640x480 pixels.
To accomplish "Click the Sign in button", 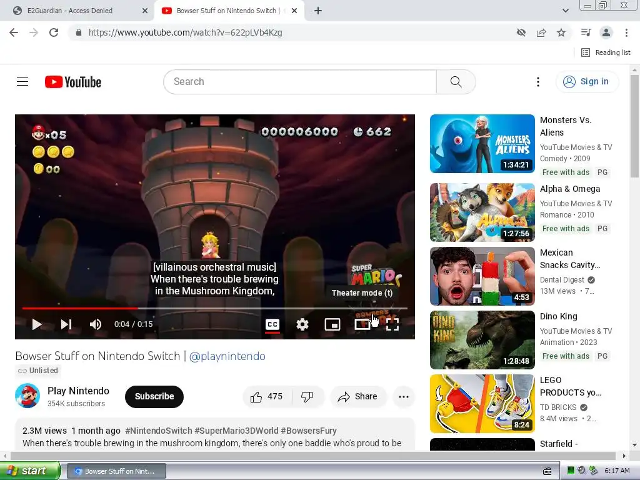I will click(x=587, y=82).
